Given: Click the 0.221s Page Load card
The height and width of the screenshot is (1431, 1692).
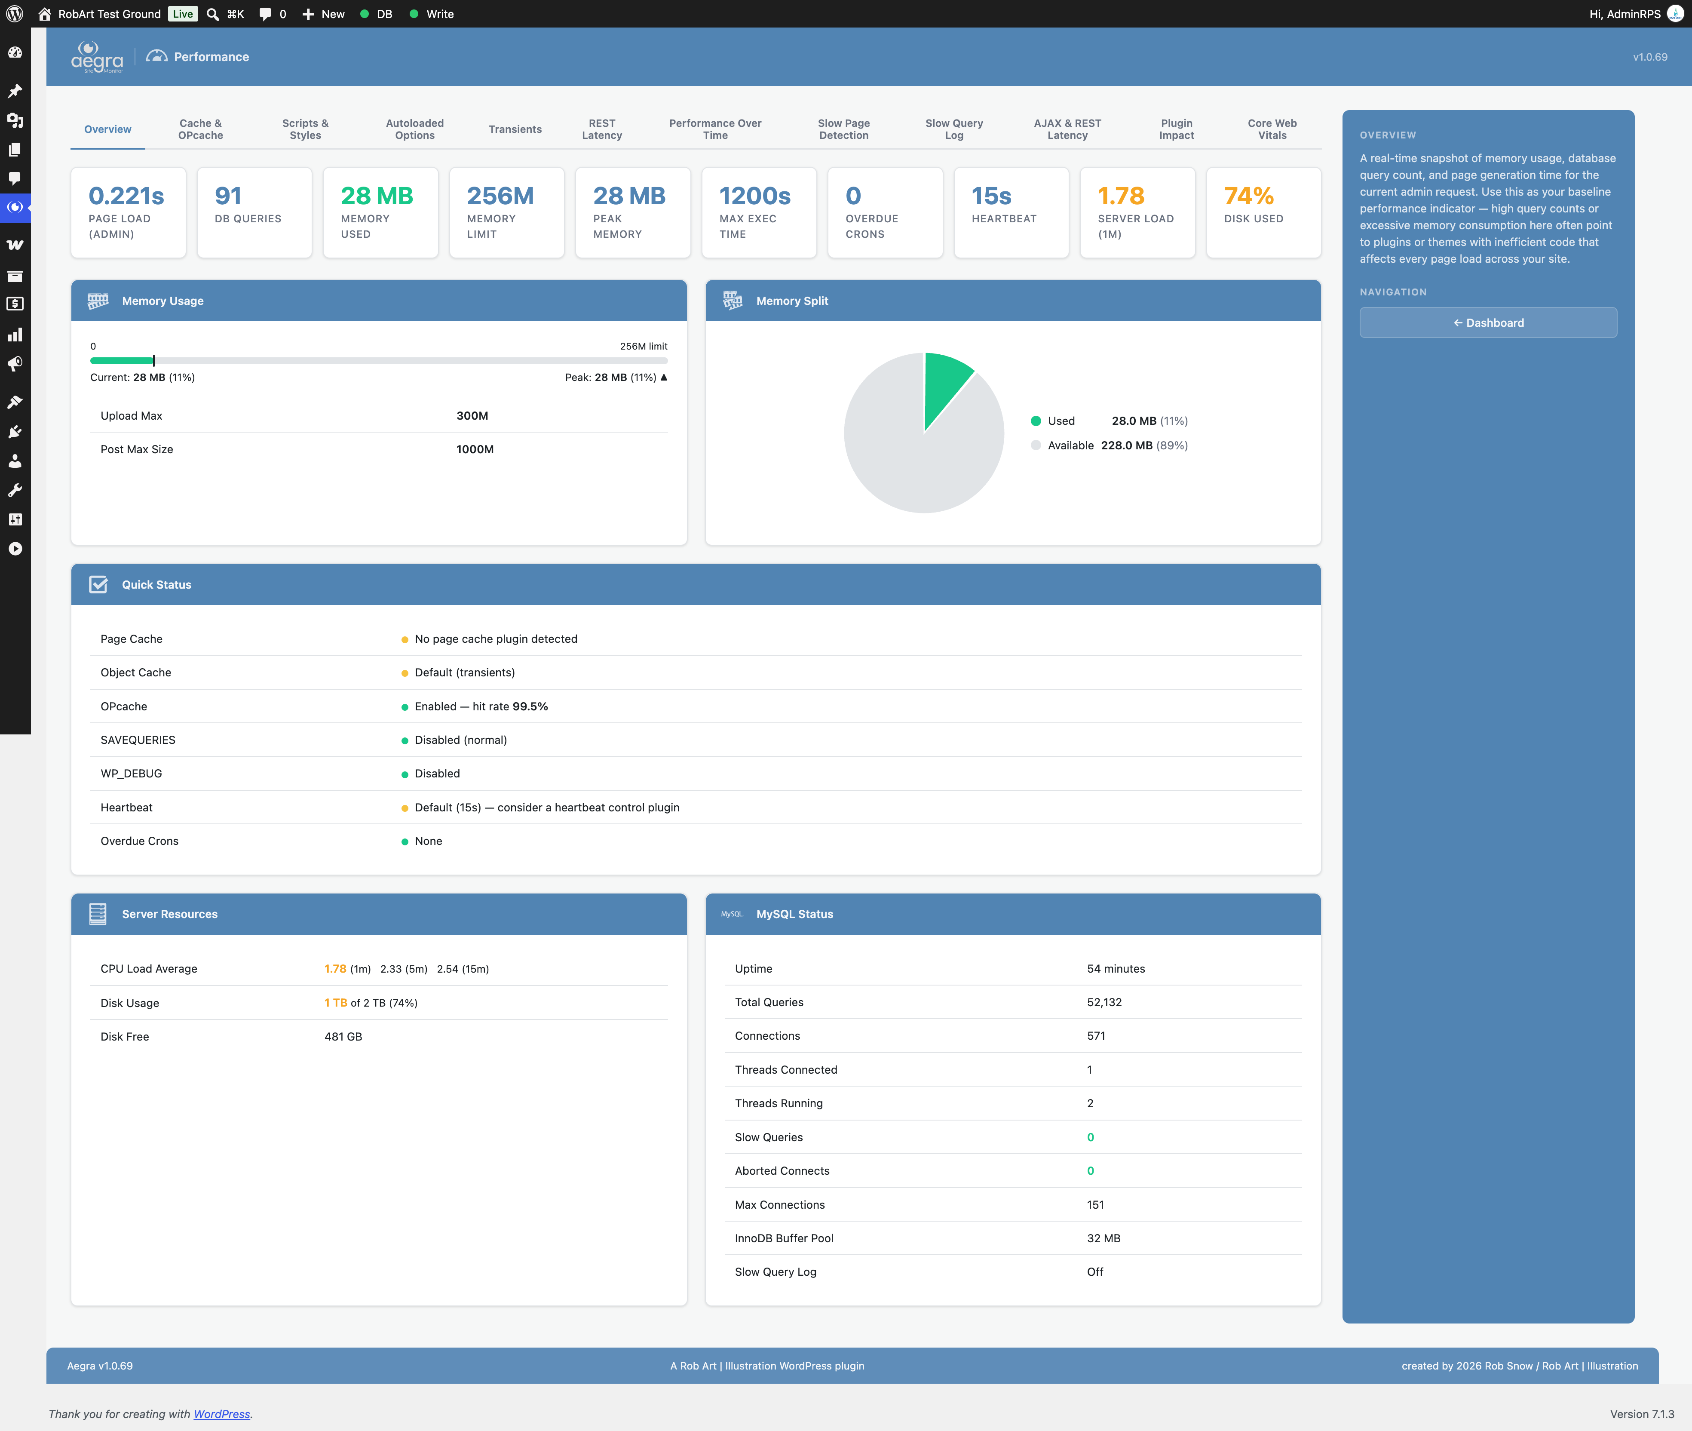Looking at the screenshot, I should point(128,212).
